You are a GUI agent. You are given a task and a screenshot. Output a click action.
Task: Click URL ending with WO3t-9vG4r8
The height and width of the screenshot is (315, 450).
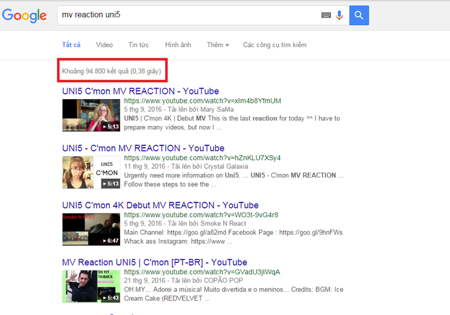pyautogui.click(x=201, y=215)
